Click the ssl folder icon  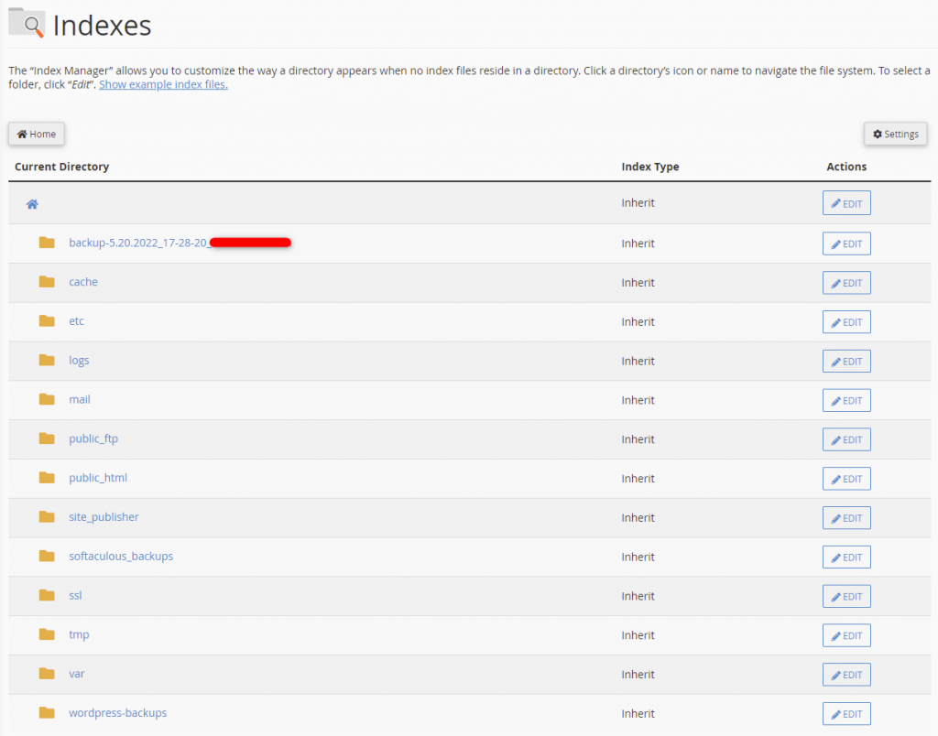pos(47,595)
